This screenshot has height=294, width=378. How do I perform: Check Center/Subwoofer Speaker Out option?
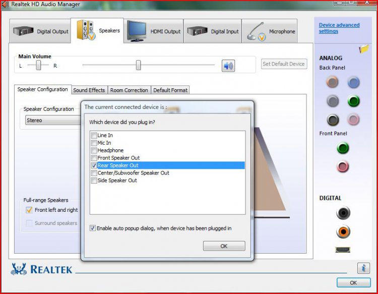(94, 173)
